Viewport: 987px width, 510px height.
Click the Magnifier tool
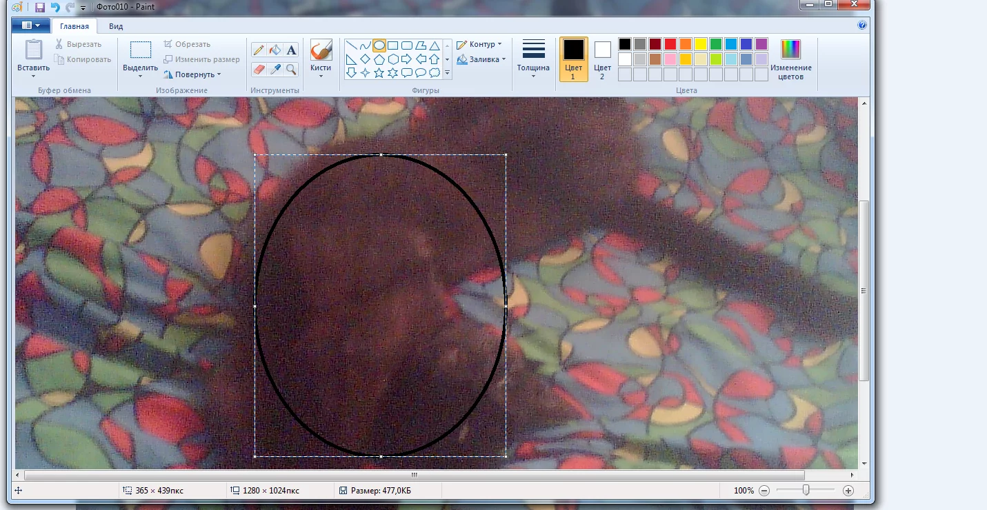click(291, 69)
